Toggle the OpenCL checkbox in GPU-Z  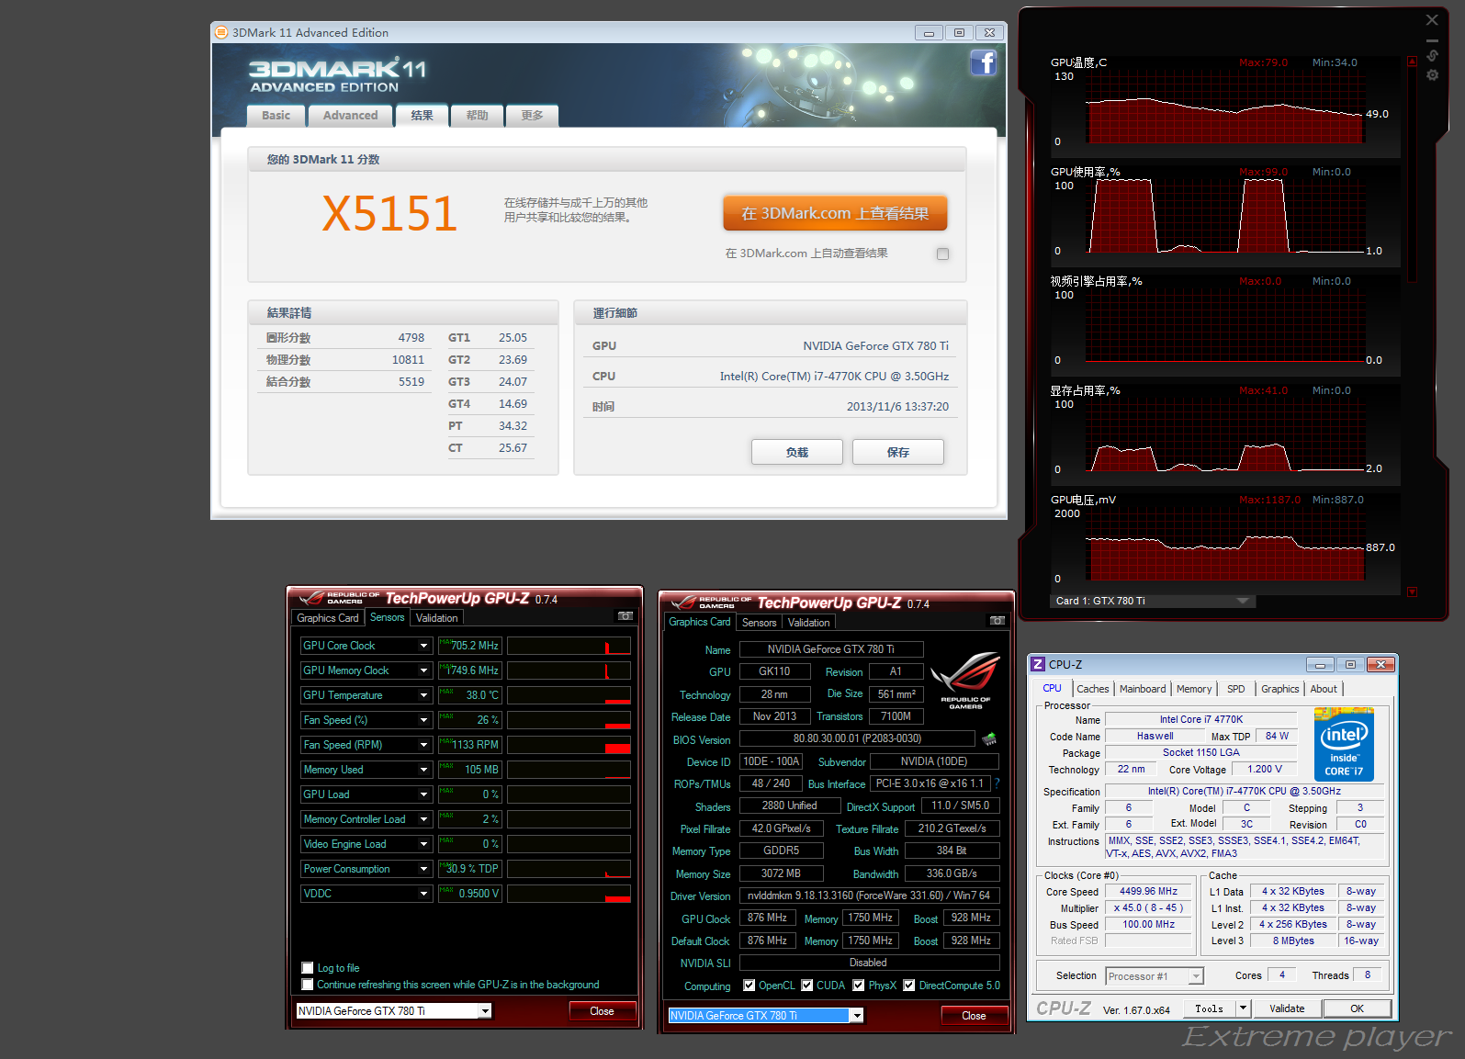coord(749,985)
